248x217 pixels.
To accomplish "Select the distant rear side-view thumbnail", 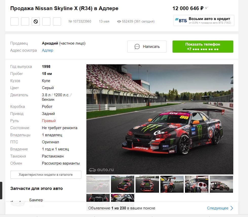I will coord(221,184).
